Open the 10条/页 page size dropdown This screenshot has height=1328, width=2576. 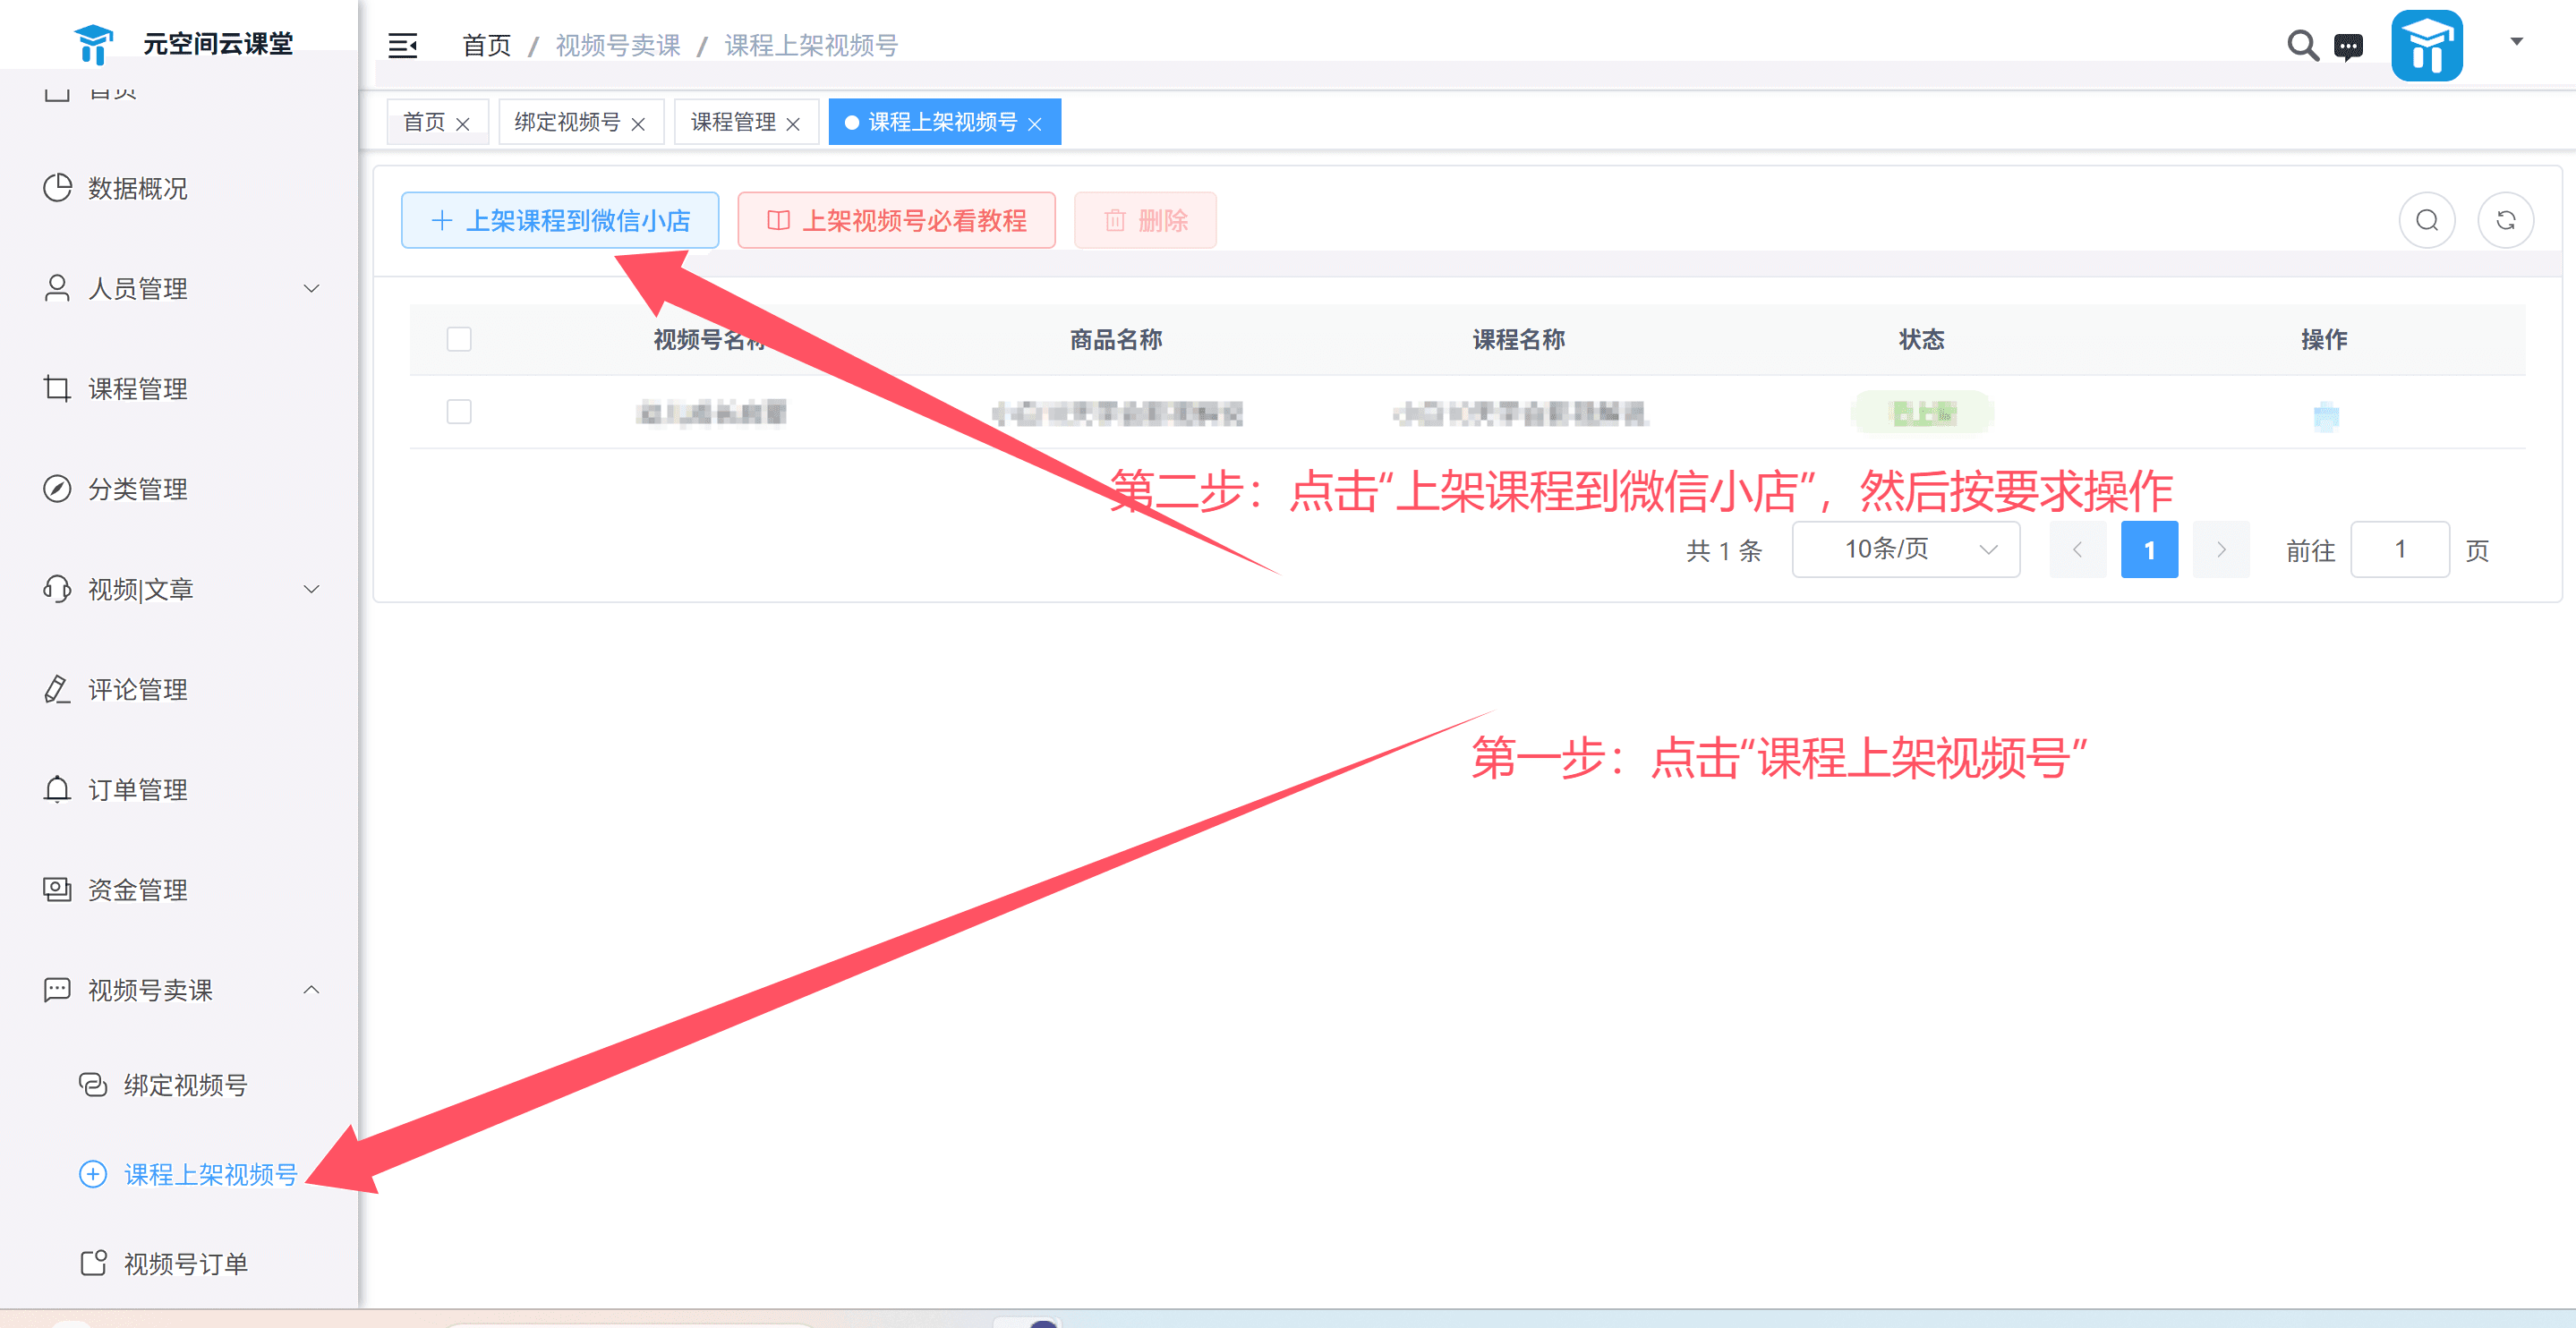[x=1905, y=549]
